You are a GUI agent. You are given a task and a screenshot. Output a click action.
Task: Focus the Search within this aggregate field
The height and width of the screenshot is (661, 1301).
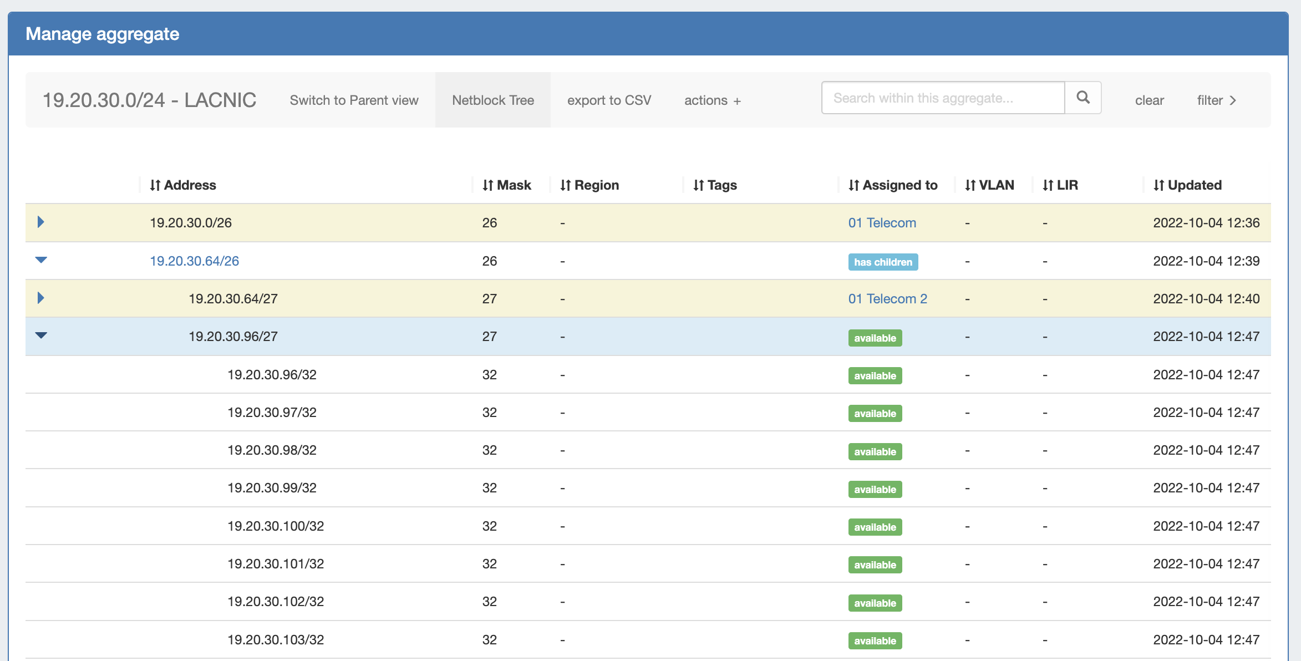[943, 98]
